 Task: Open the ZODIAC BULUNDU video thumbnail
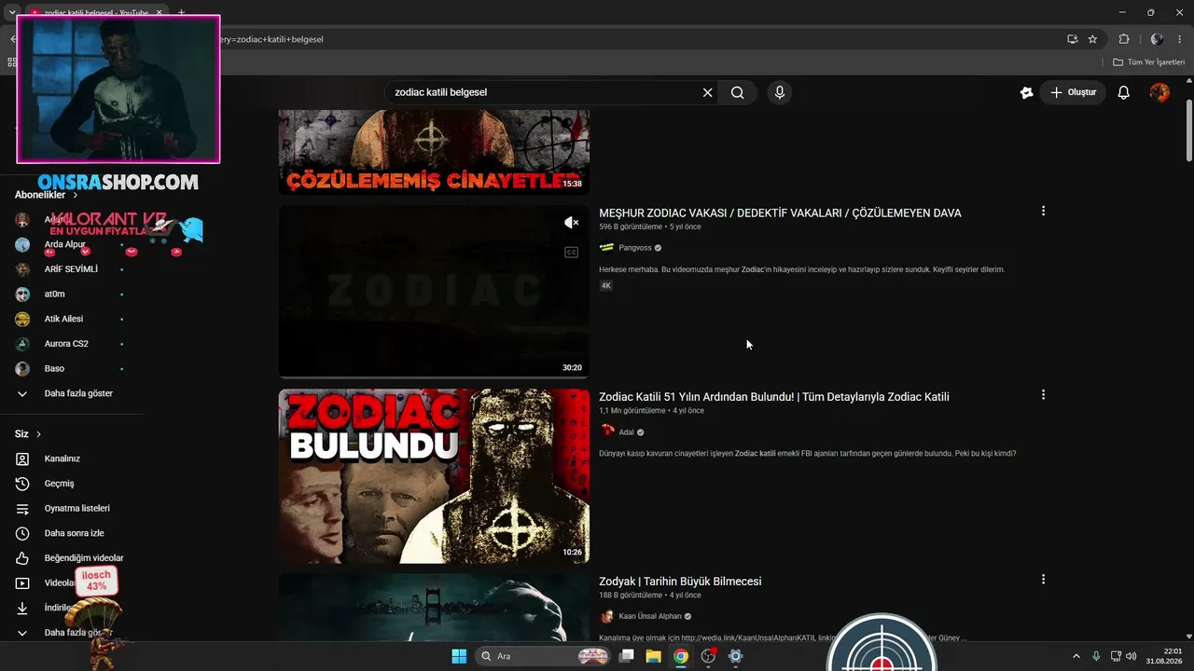tap(434, 476)
